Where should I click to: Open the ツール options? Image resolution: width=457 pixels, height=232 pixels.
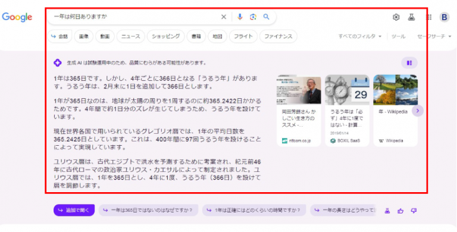coord(398,36)
